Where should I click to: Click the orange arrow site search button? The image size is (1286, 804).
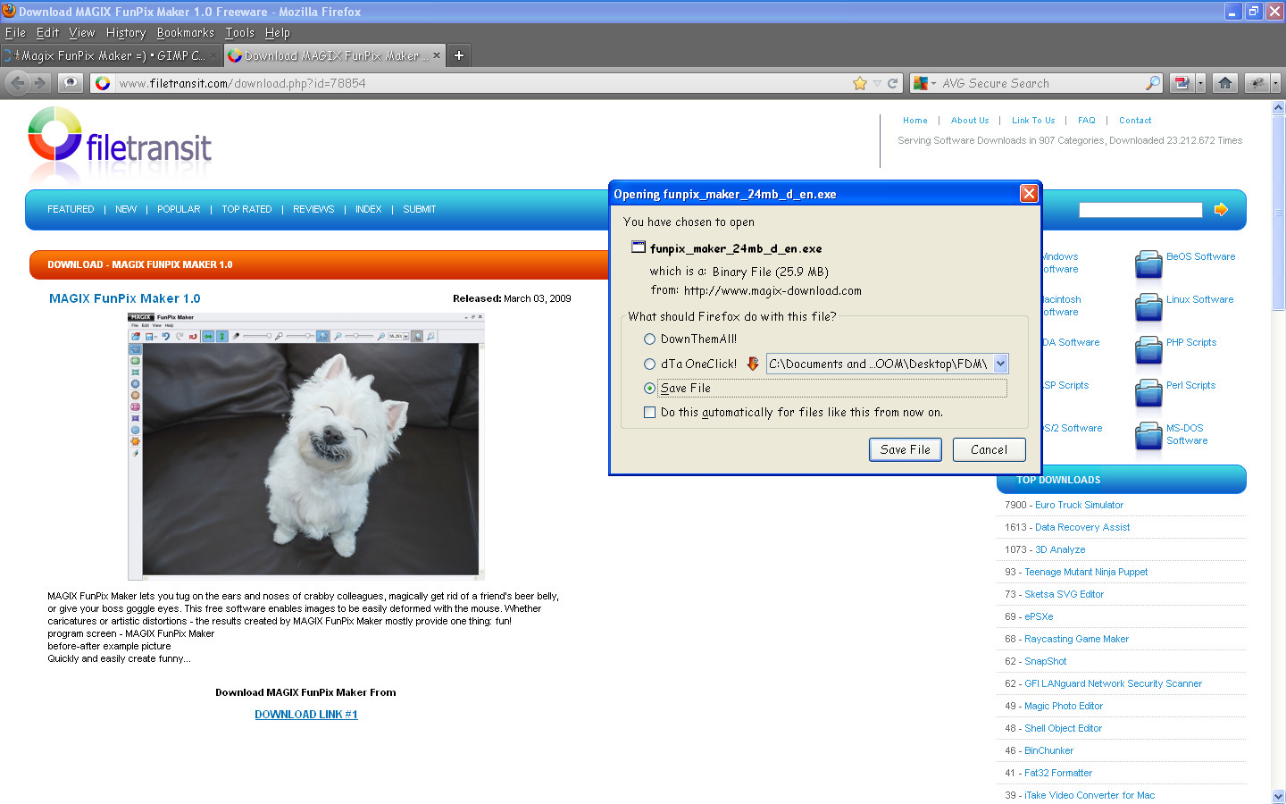point(1221,209)
